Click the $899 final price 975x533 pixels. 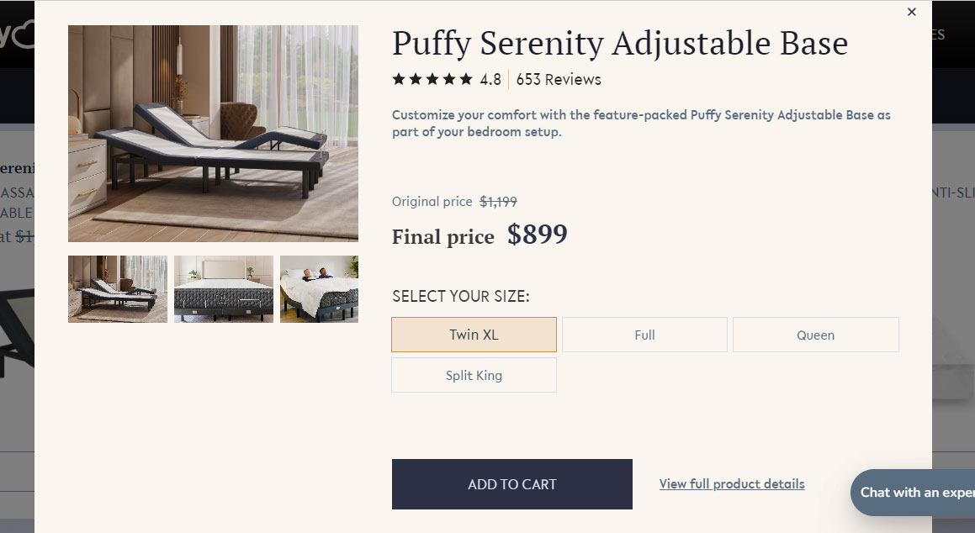point(538,235)
